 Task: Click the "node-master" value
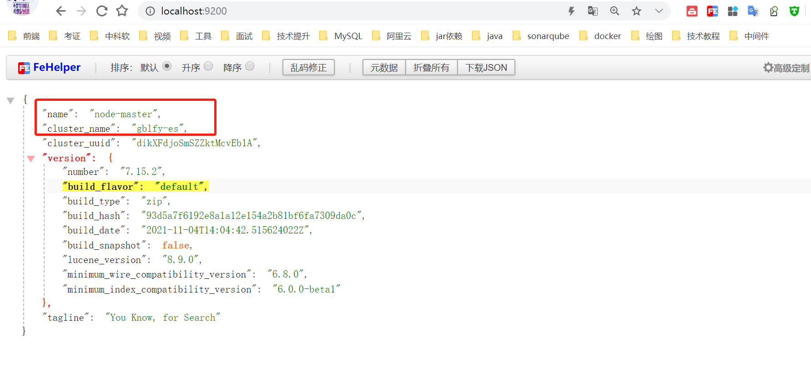123,114
